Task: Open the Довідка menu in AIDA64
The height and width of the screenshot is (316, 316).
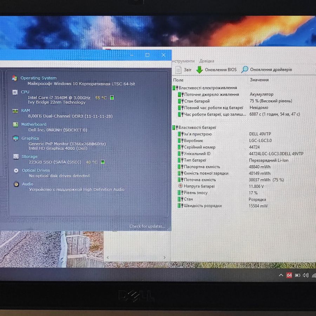Action: point(207,61)
